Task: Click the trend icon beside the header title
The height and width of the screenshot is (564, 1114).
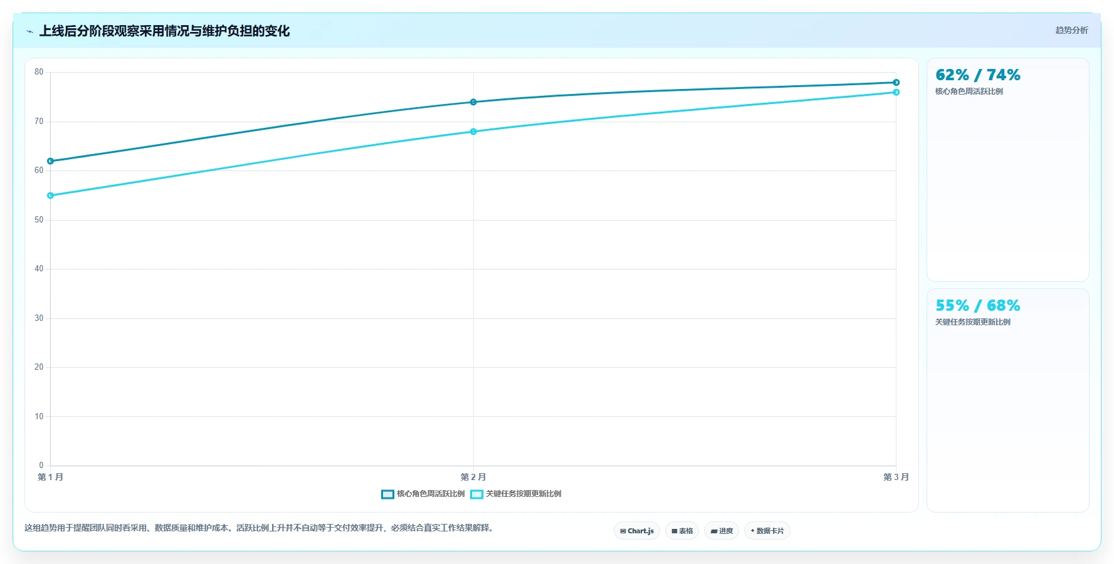Action: pos(29,31)
